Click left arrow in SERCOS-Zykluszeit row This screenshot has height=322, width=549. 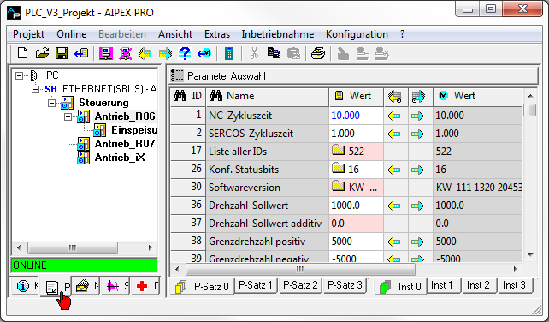pyautogui.click(x=394, y=134)
